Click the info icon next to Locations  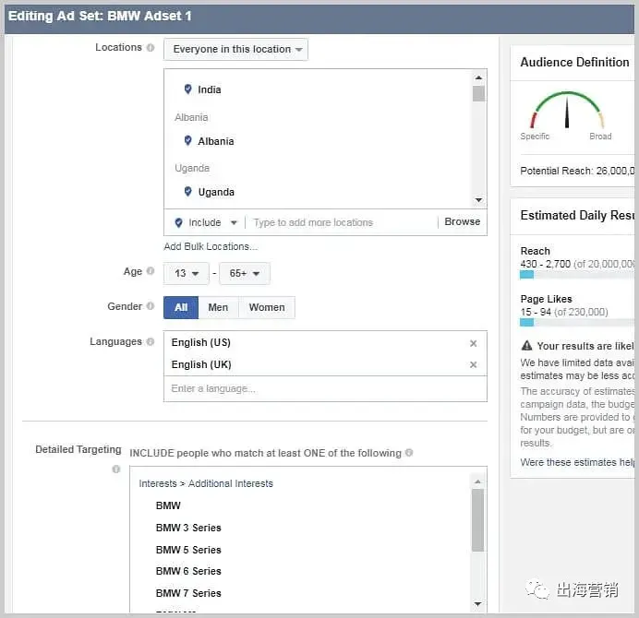pos(151,48)
